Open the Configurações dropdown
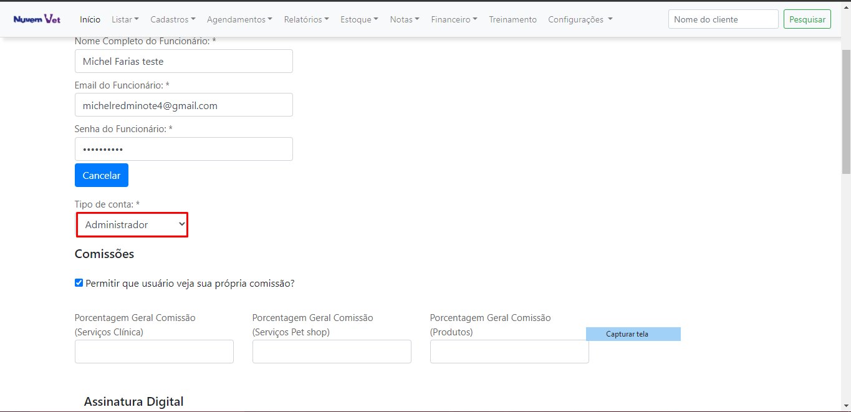 click(580, 19)
